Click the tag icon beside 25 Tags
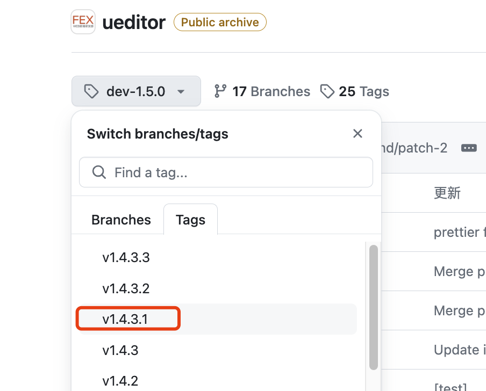Screen dimensions: 486x391 pos(327,91)
